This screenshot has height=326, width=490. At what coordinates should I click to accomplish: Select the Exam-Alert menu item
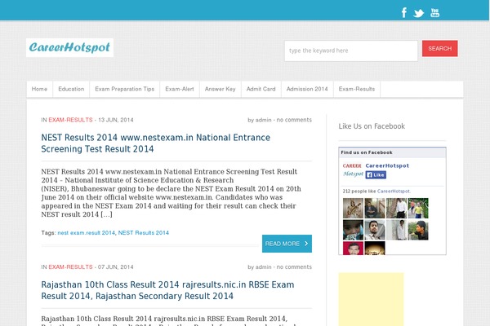[x=179, y=89]
